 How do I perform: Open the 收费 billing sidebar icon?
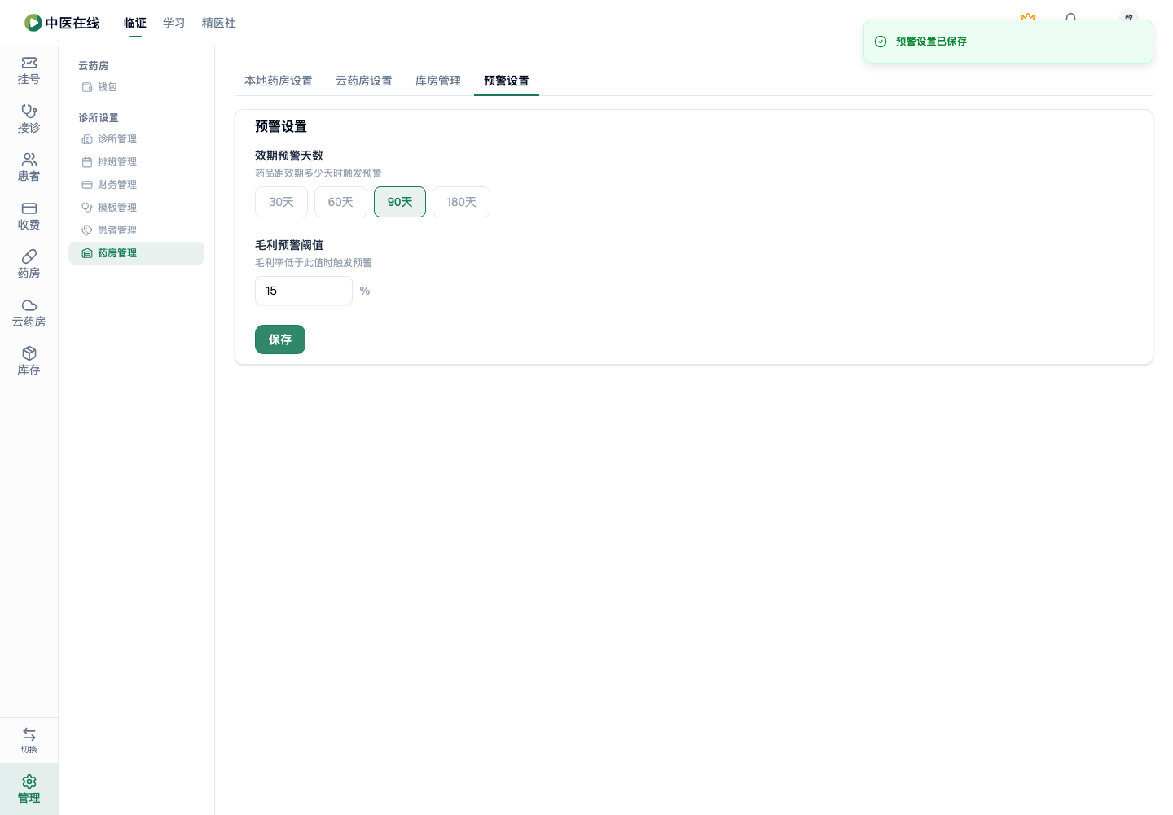pyautogui.click(x=29, y=217)
